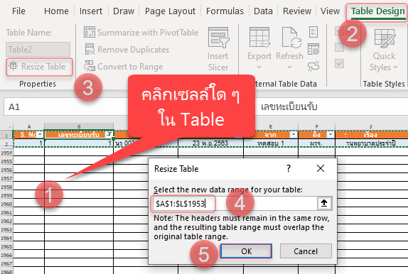
Task: Click the Unlink table icon
Action: [313, 66]
